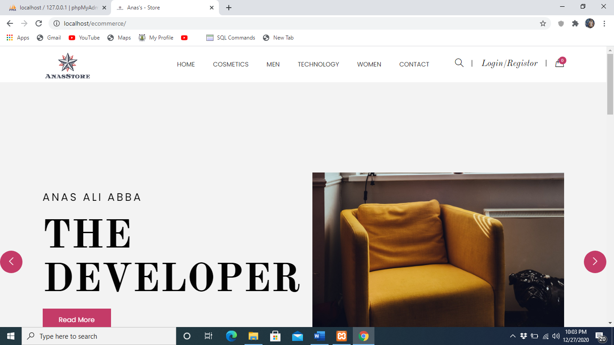Open the MEN category
Image resolution: width=614 pixels, height=345 pixels.
(273, 64)
